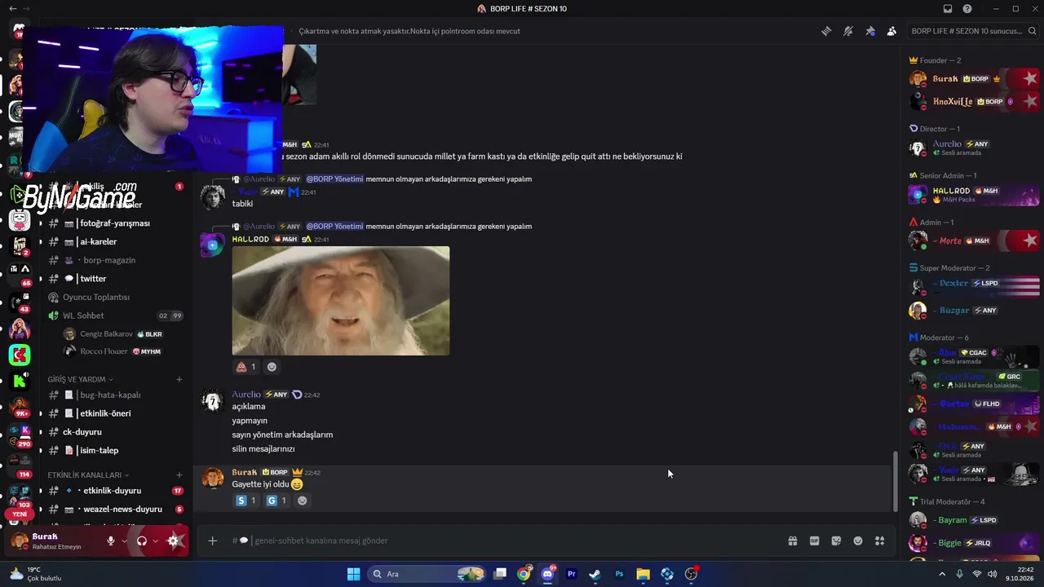1044x587 pixels.
Task: Click Aurelio's username in the 22:42 message
Action: click(246, 395)
